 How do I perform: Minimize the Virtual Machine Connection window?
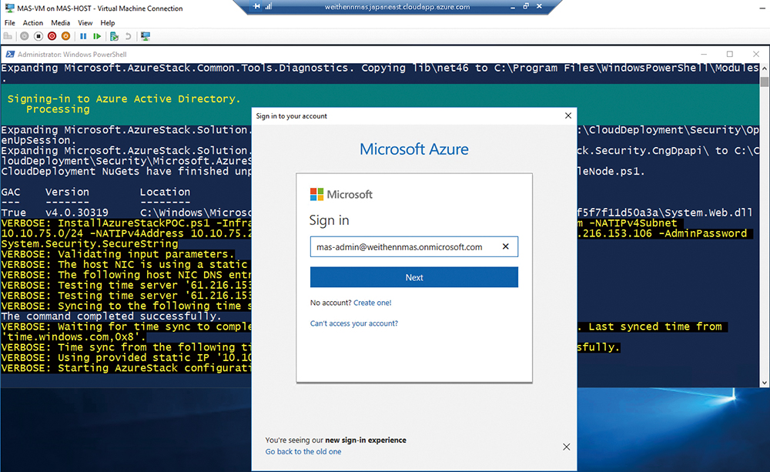[x=762, y=8]
